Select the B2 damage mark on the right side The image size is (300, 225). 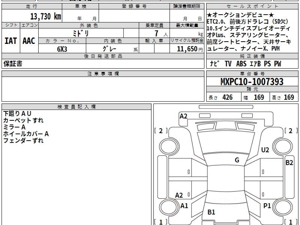coord(289,163)
